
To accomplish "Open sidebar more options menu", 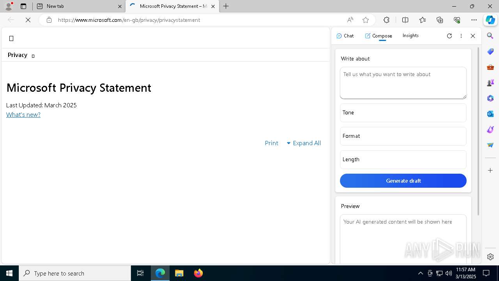I will click(461, 36).
